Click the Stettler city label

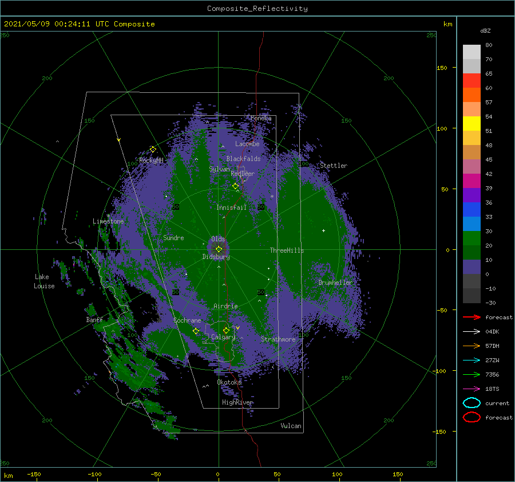click(x=334, y=166)
